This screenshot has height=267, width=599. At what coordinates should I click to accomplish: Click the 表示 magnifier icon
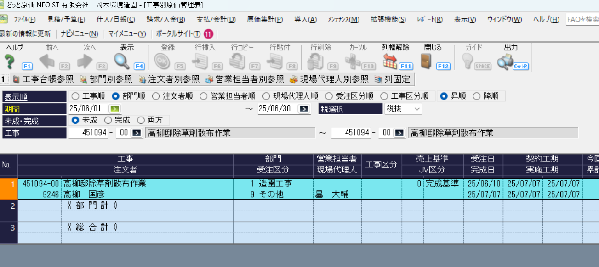(x=122, y=61)
